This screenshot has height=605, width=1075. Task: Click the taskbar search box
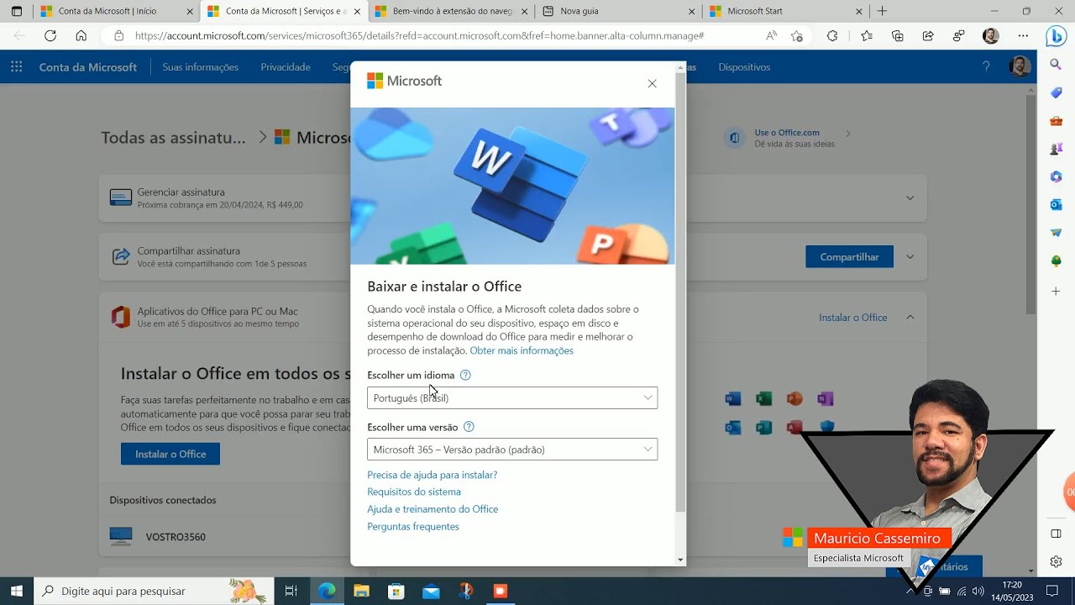tap(154, 592)
